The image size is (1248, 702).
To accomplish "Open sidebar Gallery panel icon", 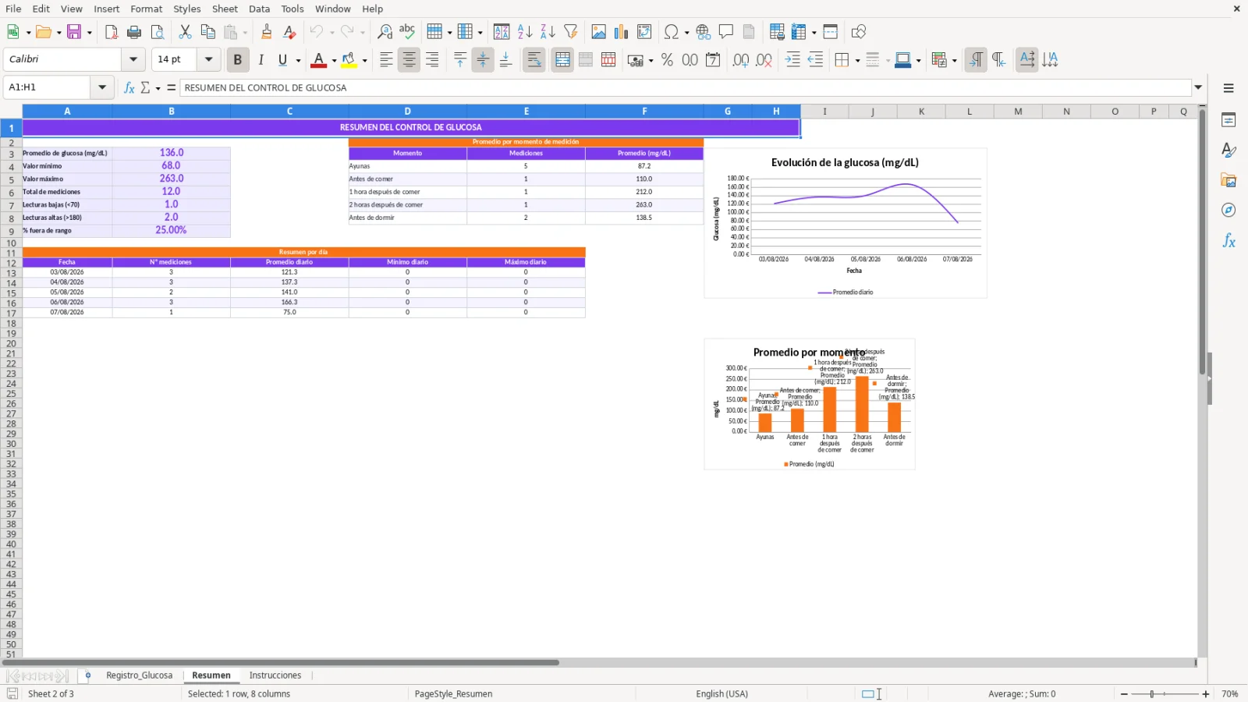I will pos(1228,180).
